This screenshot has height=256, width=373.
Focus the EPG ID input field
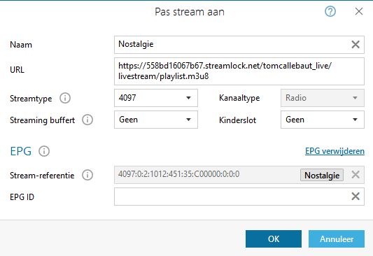pyautogui.click(x=239, y=197)
